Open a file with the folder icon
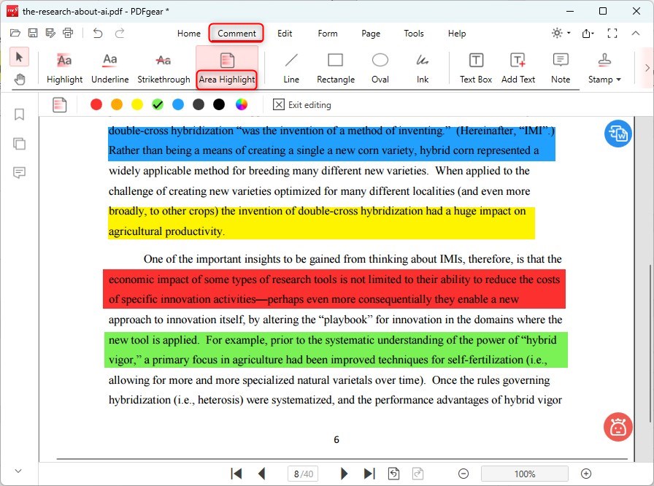This screenshot has height=486, width=654. point(15,33)
